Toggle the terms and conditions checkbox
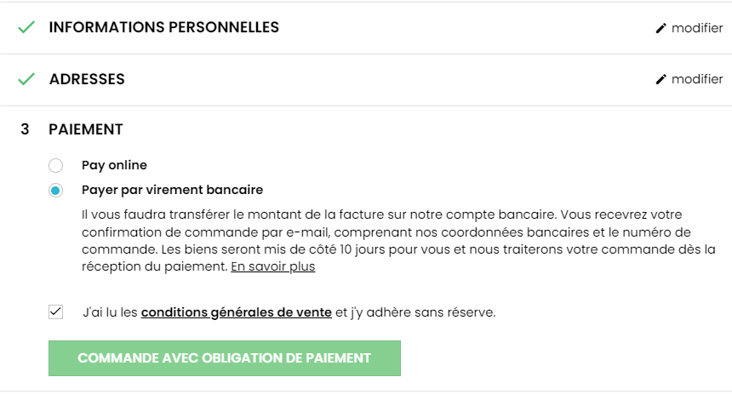The height and width of the screenshot is (400, 732). (x=56, y=312)
